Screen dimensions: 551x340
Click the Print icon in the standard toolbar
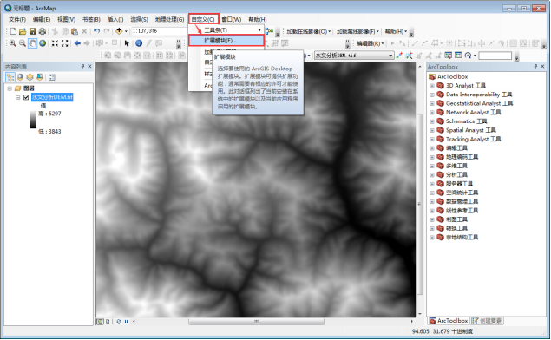click(43, 31)
